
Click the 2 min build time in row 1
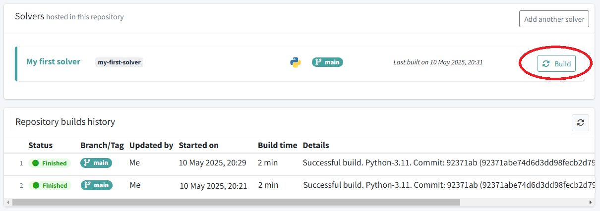click(268, 162)
